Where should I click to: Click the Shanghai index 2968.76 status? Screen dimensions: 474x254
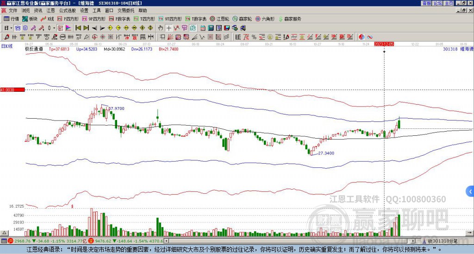pos(23,241)
